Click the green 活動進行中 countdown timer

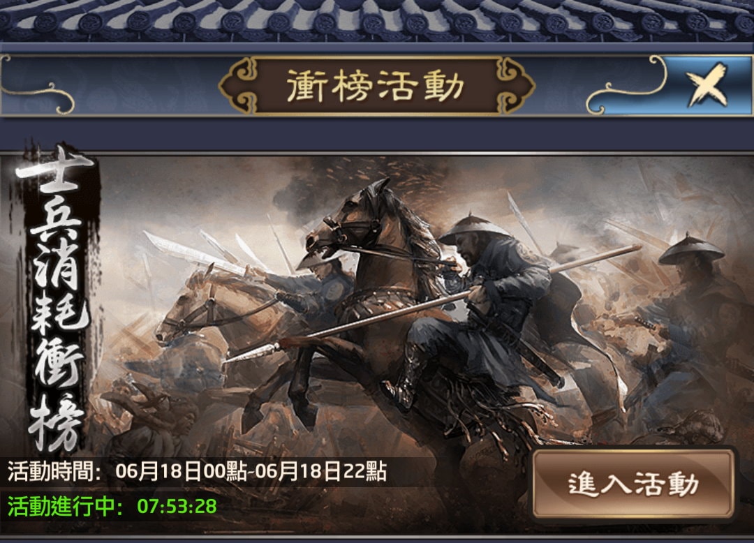pos(177,506)
